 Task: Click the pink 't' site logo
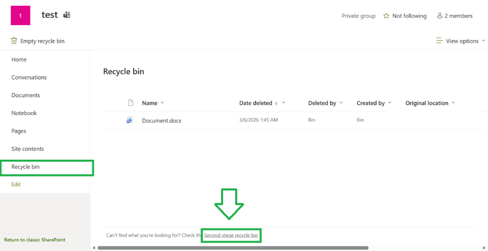[x=20, y=15]
